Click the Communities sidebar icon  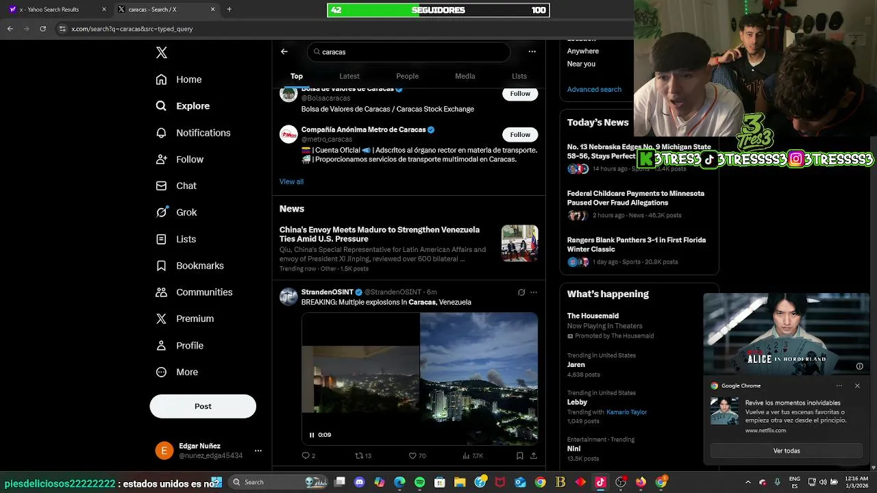161,292
